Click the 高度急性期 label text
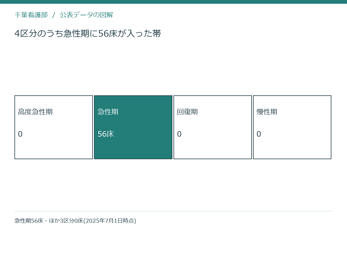347x260 pixels. (35, 112)
